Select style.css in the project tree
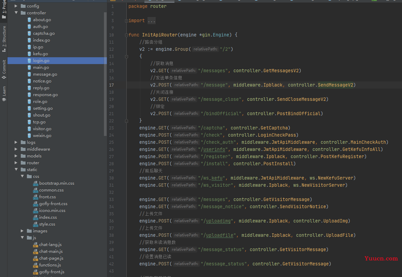The height and width of the screenshot is (277, 402). click(x=47, y=224)
